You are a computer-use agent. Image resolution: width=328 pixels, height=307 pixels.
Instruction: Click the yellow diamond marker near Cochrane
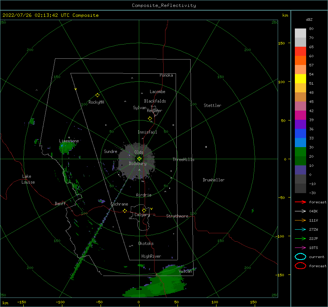coord(125,211)
